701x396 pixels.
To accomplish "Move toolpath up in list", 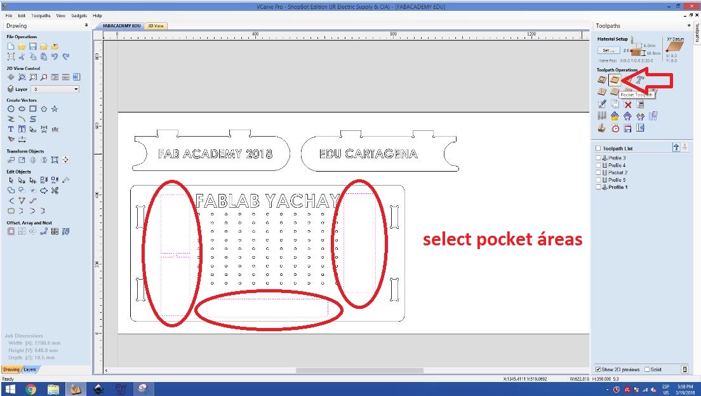I will point(676,147).
